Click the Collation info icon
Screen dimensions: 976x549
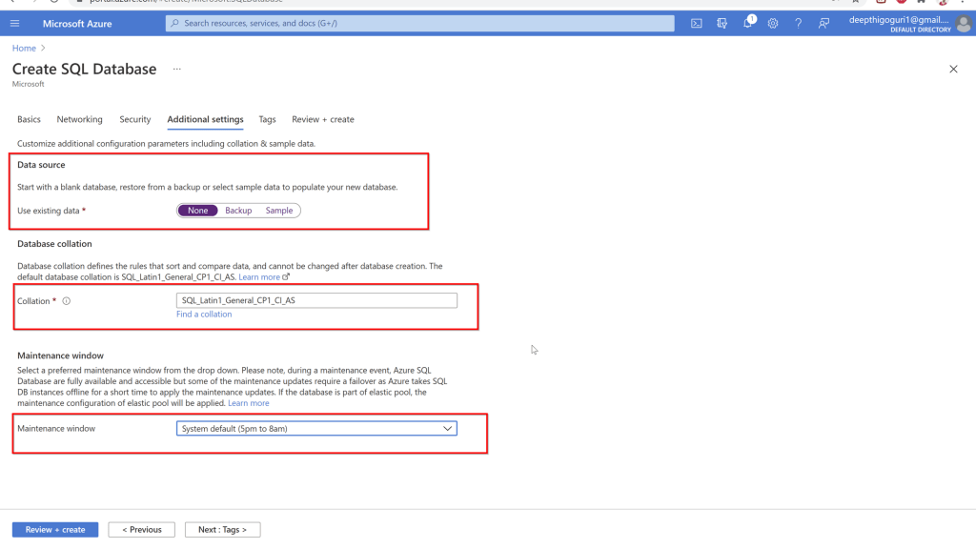(67, 301)
